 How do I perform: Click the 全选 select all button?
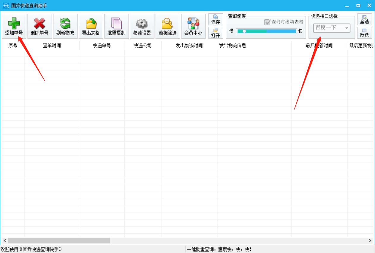pyautogui.click(x=365, y=20)
